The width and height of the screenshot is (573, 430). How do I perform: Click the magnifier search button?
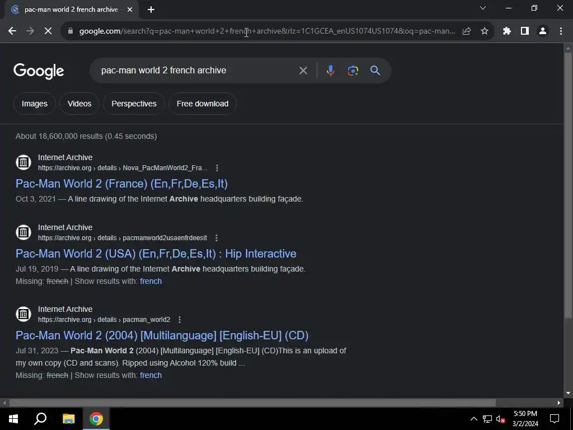pyautogui.click(x=375, y=71)
